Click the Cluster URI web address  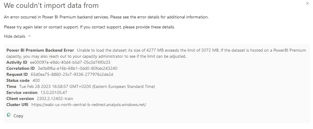[x=89, y=105]
